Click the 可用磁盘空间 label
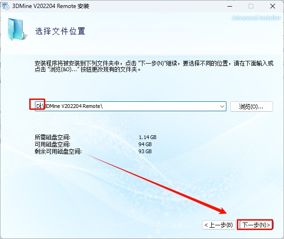Image resolution: width=284 pixels, height=239 pixels. point(52,144)
